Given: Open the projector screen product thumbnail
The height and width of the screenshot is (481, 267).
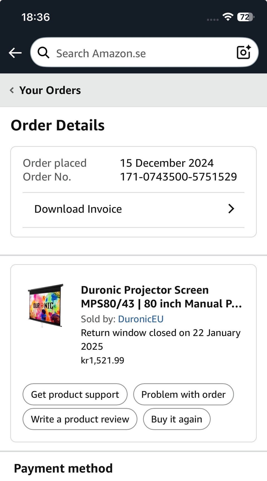Looking at the screenshot, I should click(45, 305).
